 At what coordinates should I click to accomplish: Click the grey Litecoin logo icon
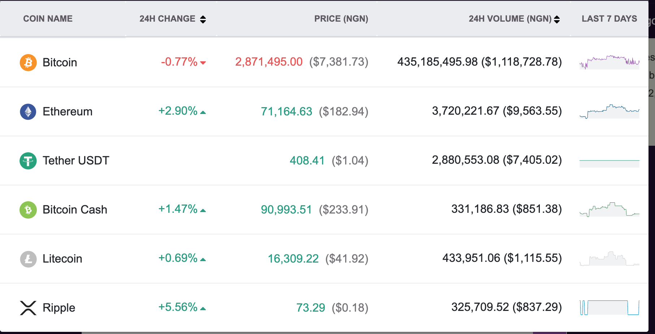28,259
